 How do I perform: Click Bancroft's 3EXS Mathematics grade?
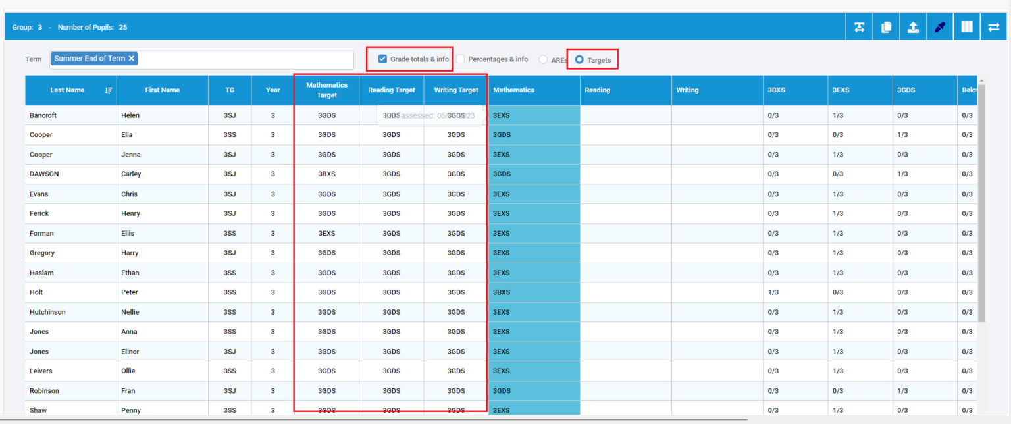click(x=500, y=115)
